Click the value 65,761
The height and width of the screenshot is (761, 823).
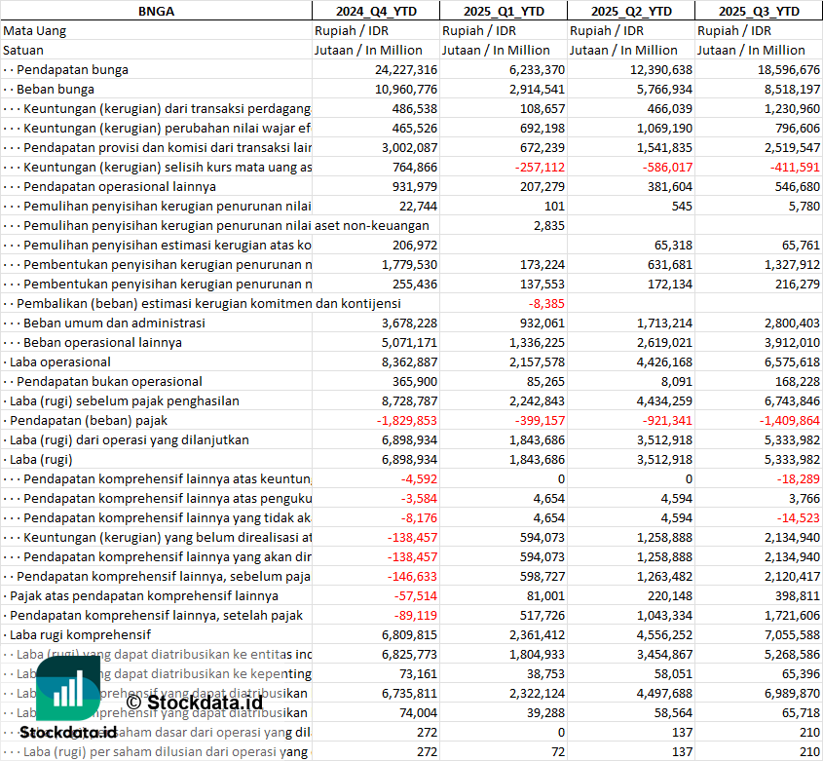801,245
